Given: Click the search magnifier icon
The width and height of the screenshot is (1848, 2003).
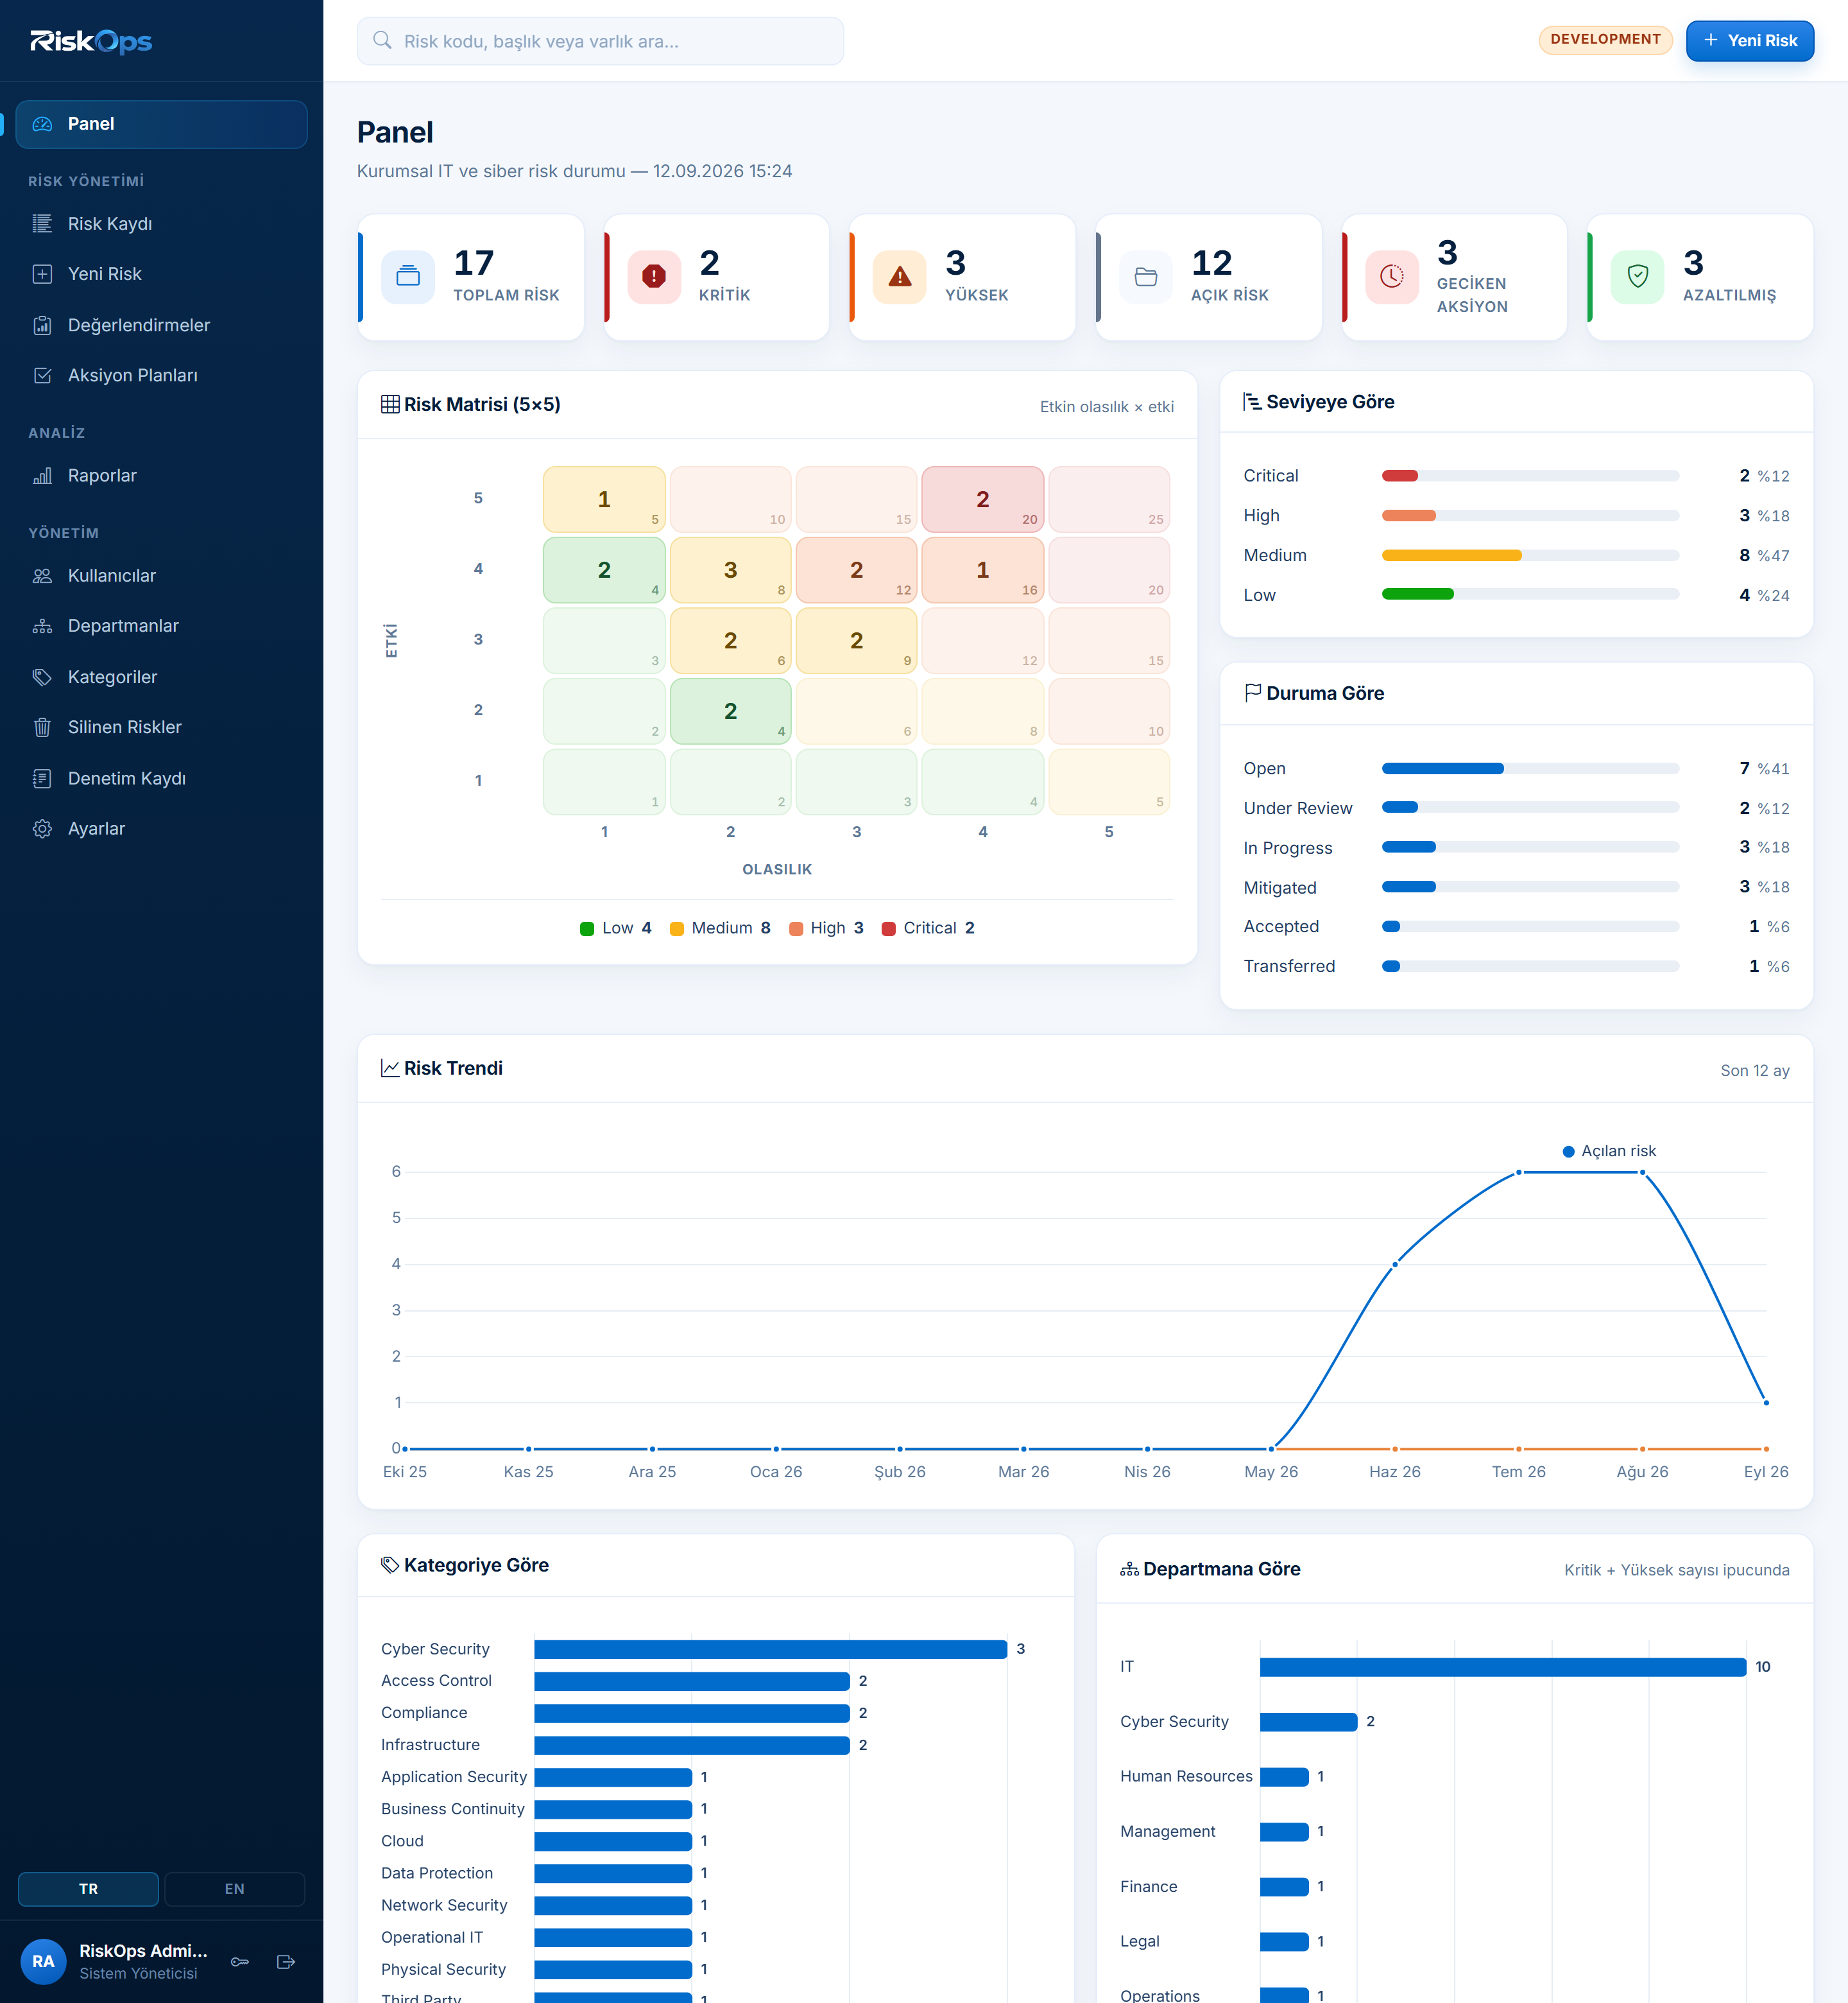Looking at the screenshot, I should (382, 40).
